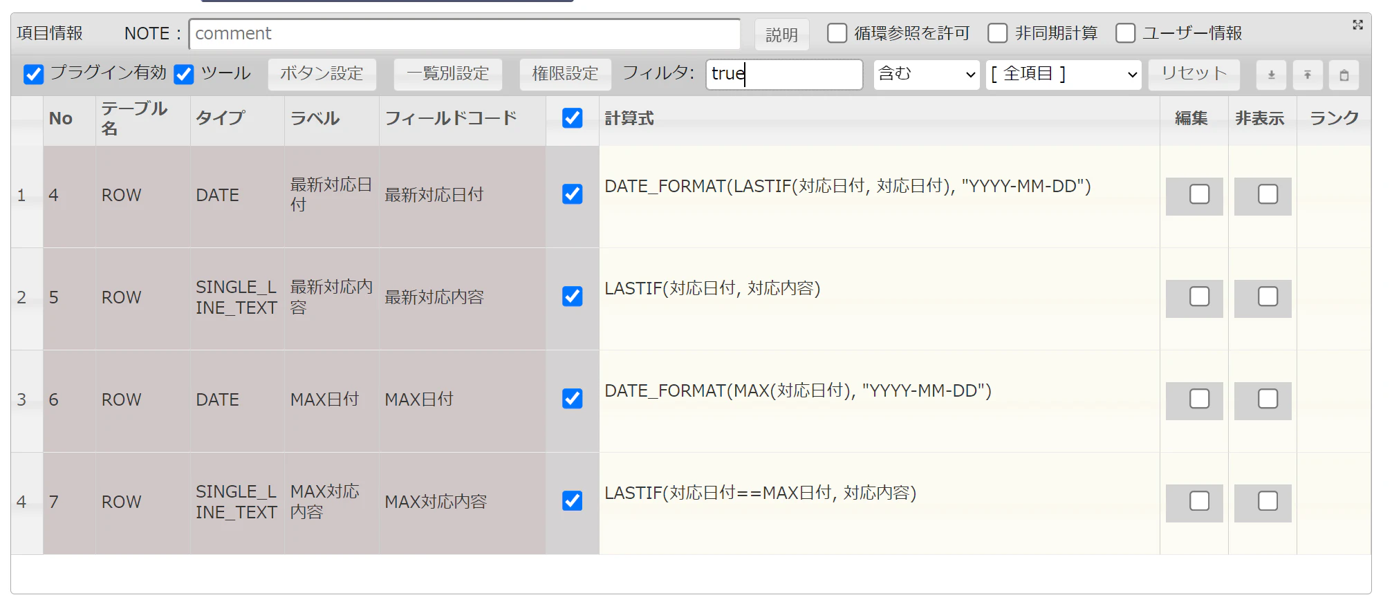Check the 非同期計算 option
1392x604 pixels.
998,33
